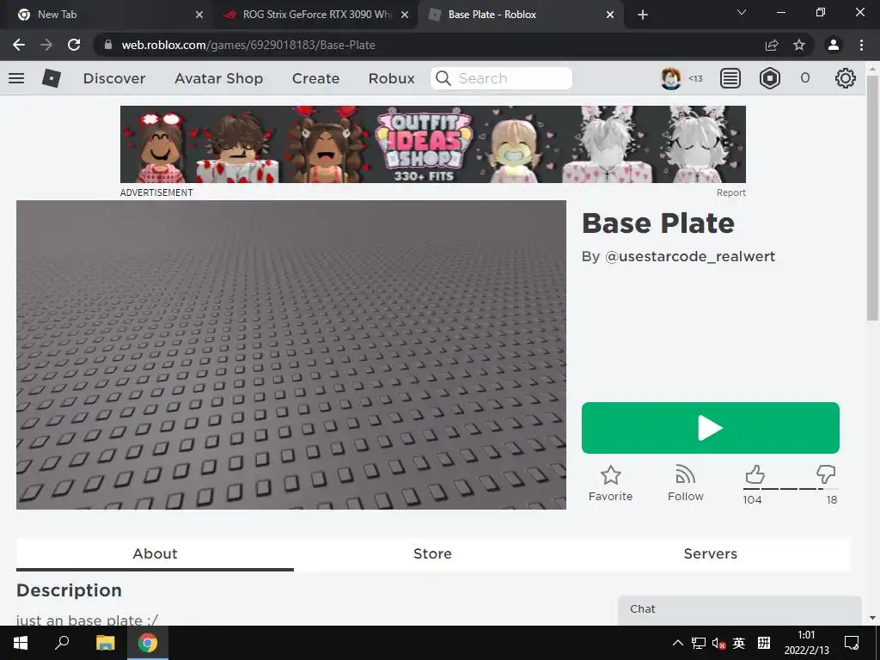Viewport: 880px width, 660px height.
Task: Switch to the About tab
Action: [x=155, y=554]
